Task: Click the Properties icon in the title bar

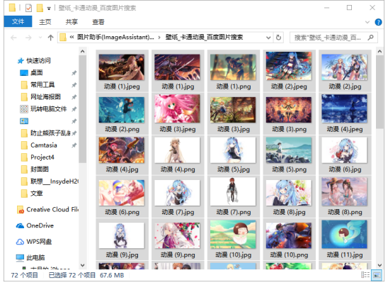Action: (29, 9)
